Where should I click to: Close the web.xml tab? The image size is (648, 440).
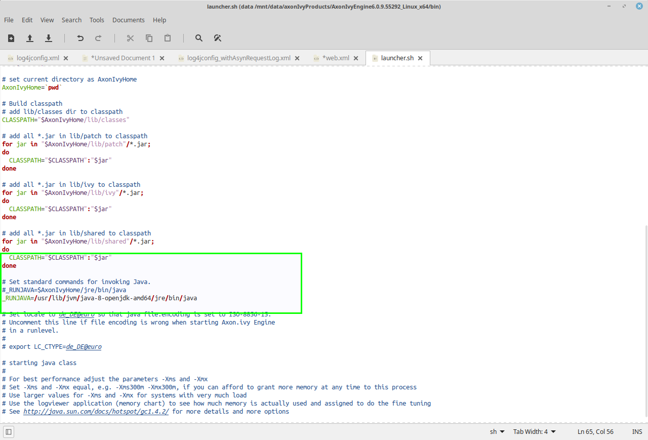coord(356,58)
